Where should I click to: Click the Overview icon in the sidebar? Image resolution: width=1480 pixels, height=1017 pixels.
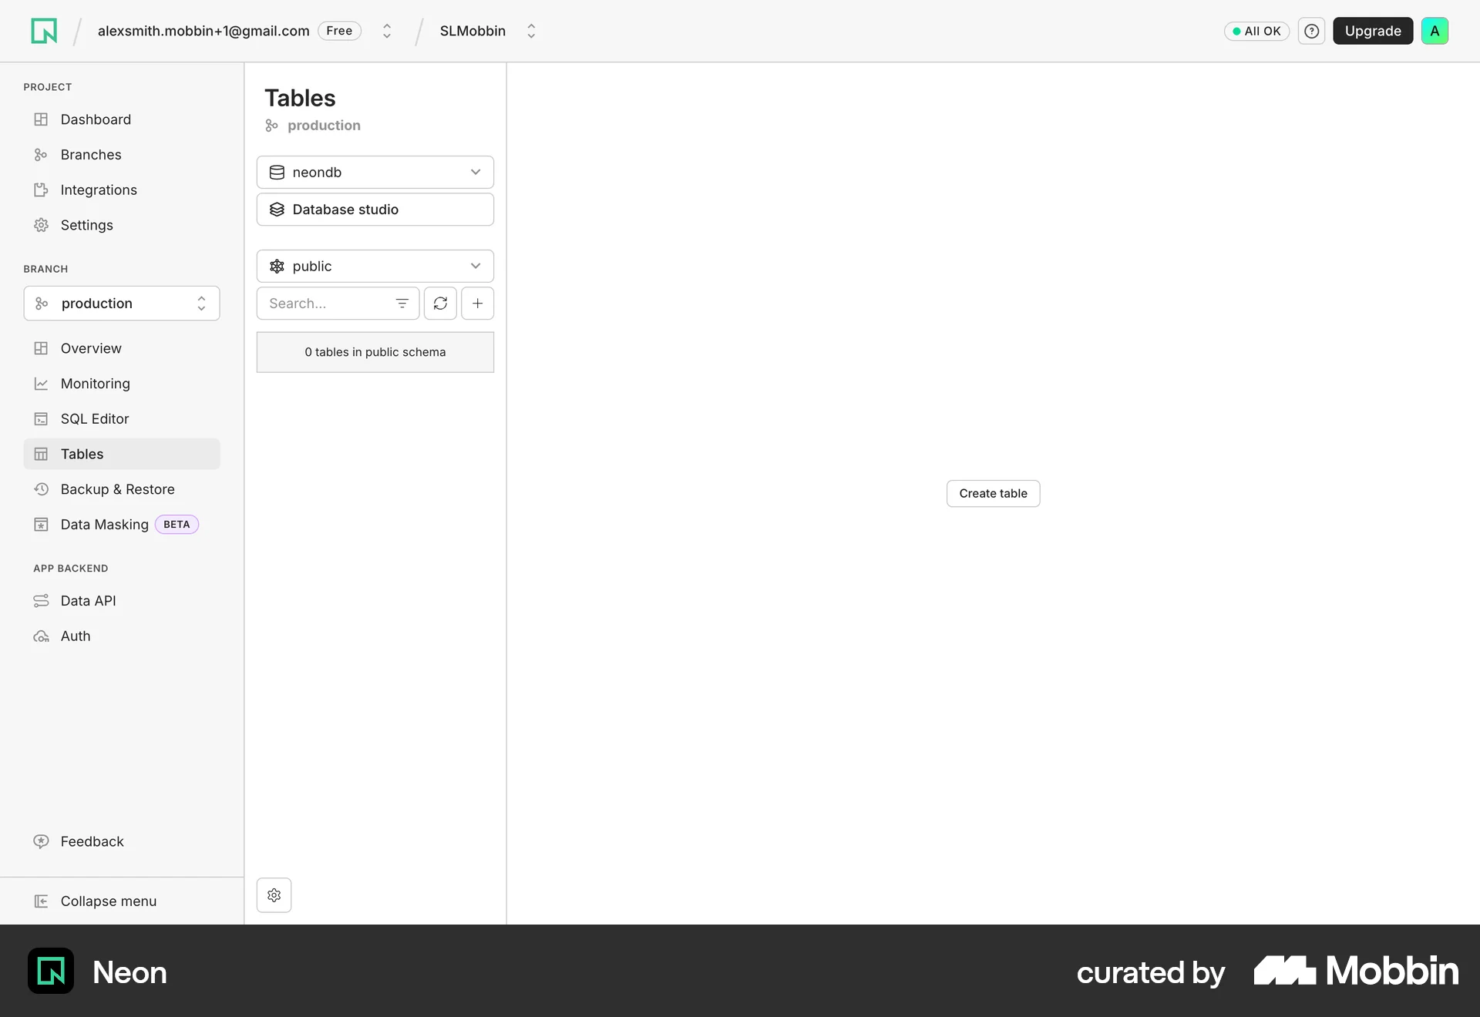coord(41,348)
